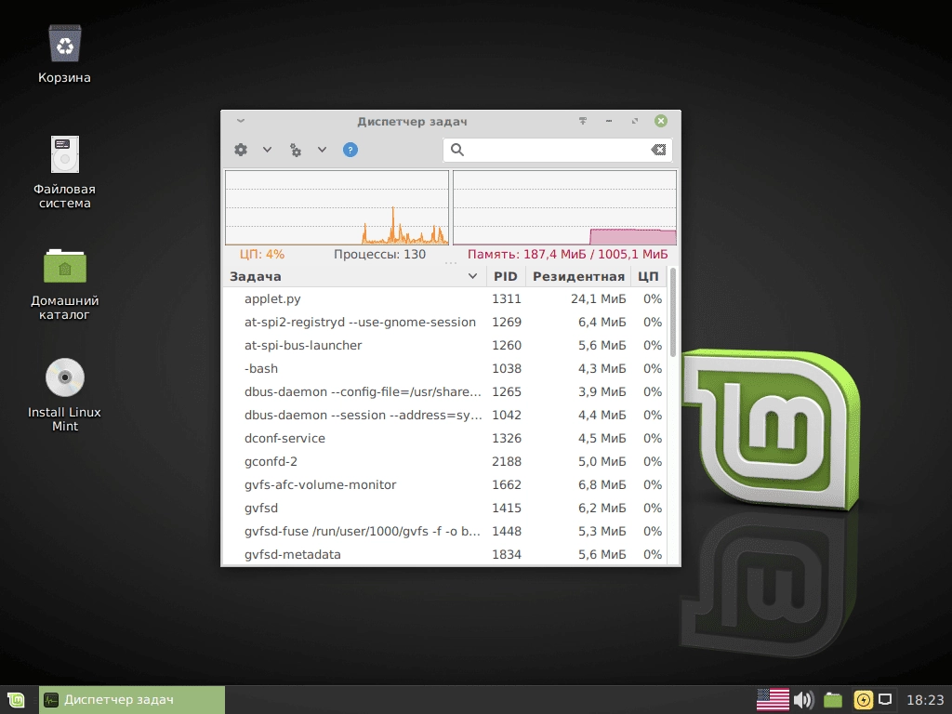Click the memory usage graph

(564, 207)
